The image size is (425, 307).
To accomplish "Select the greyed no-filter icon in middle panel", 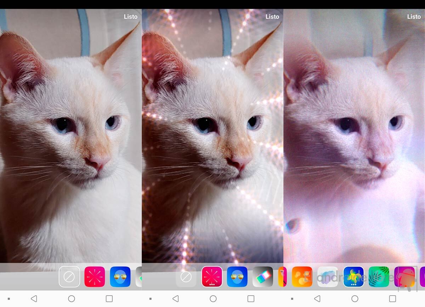I will coord(186,277).
